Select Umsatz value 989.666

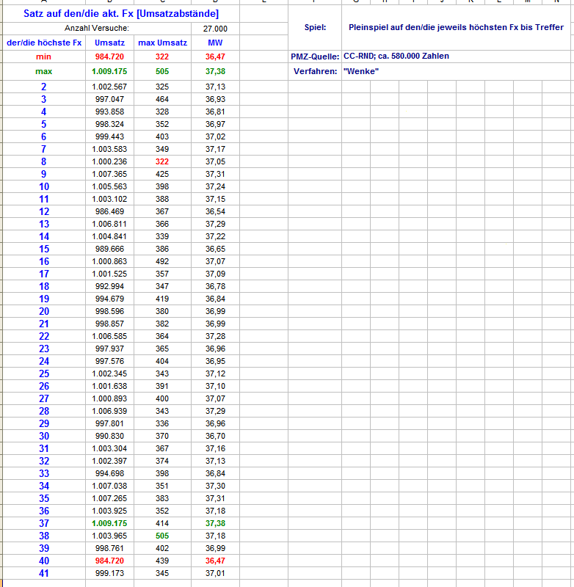coord(109,249)
